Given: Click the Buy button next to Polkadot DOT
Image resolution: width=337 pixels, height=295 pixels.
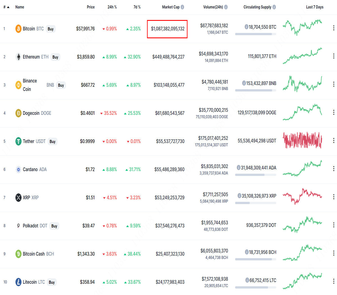Looking at the screenshot, I should [54, 226].
